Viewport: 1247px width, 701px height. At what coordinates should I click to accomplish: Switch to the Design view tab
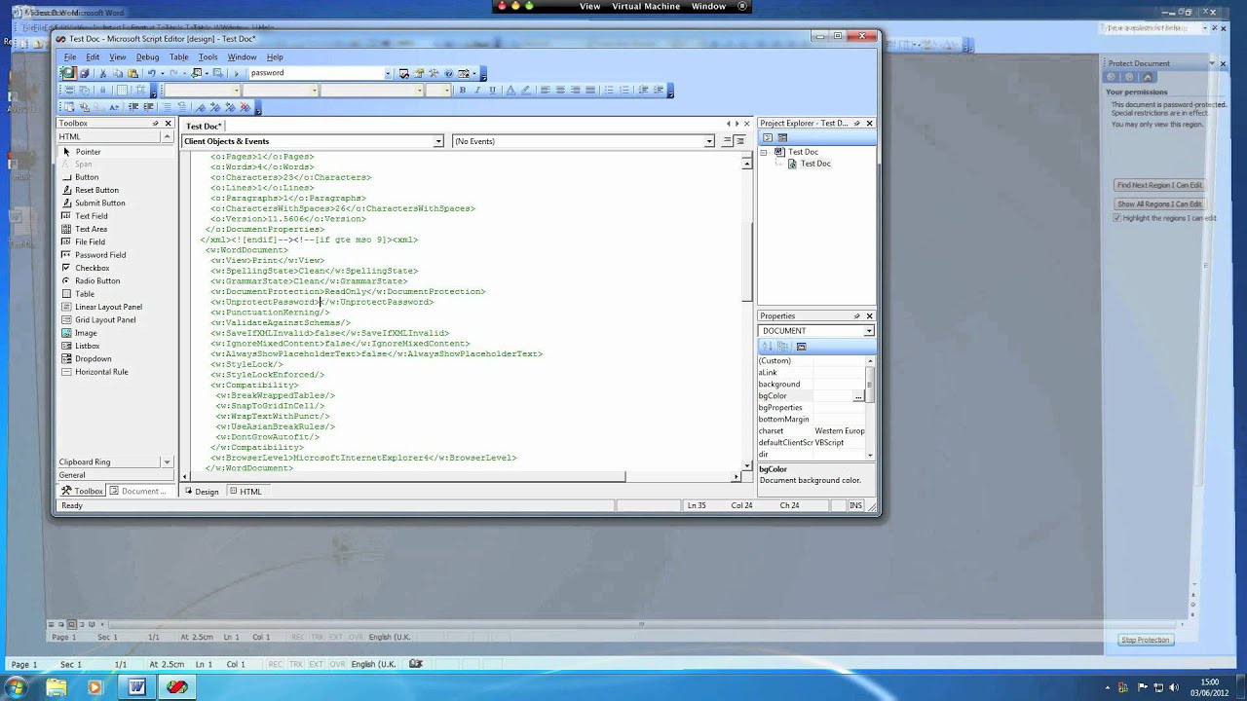click(202, 492)
